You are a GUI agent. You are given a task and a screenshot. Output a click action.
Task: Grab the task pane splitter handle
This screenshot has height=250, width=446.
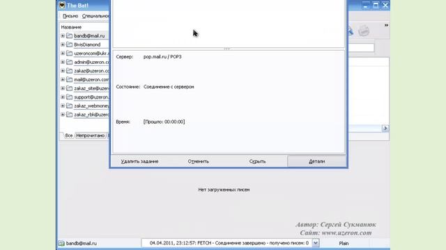point(227,49)
